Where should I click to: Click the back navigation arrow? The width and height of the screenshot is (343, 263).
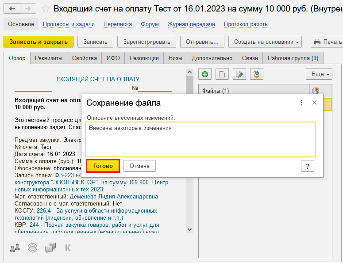tap(12, 8)
